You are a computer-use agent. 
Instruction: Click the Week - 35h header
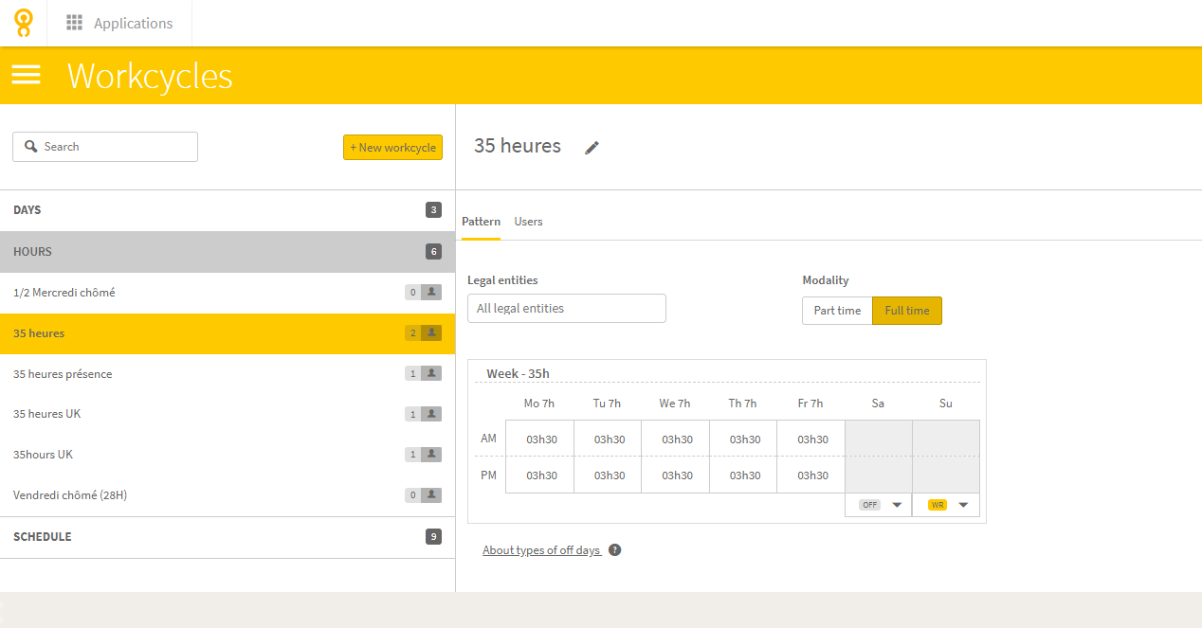(518, 373)
